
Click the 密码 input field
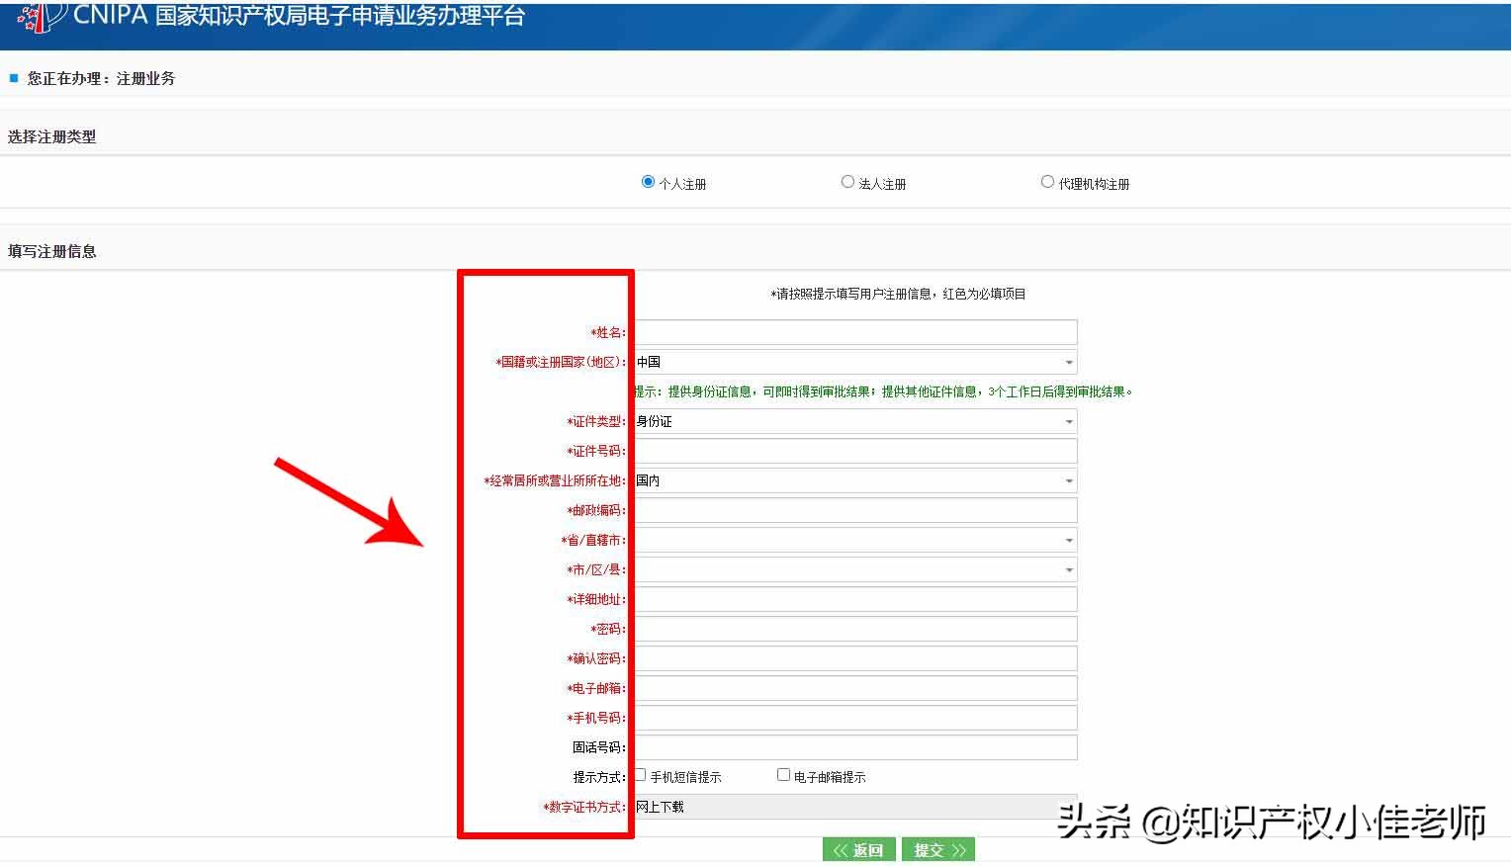[855, 629]
